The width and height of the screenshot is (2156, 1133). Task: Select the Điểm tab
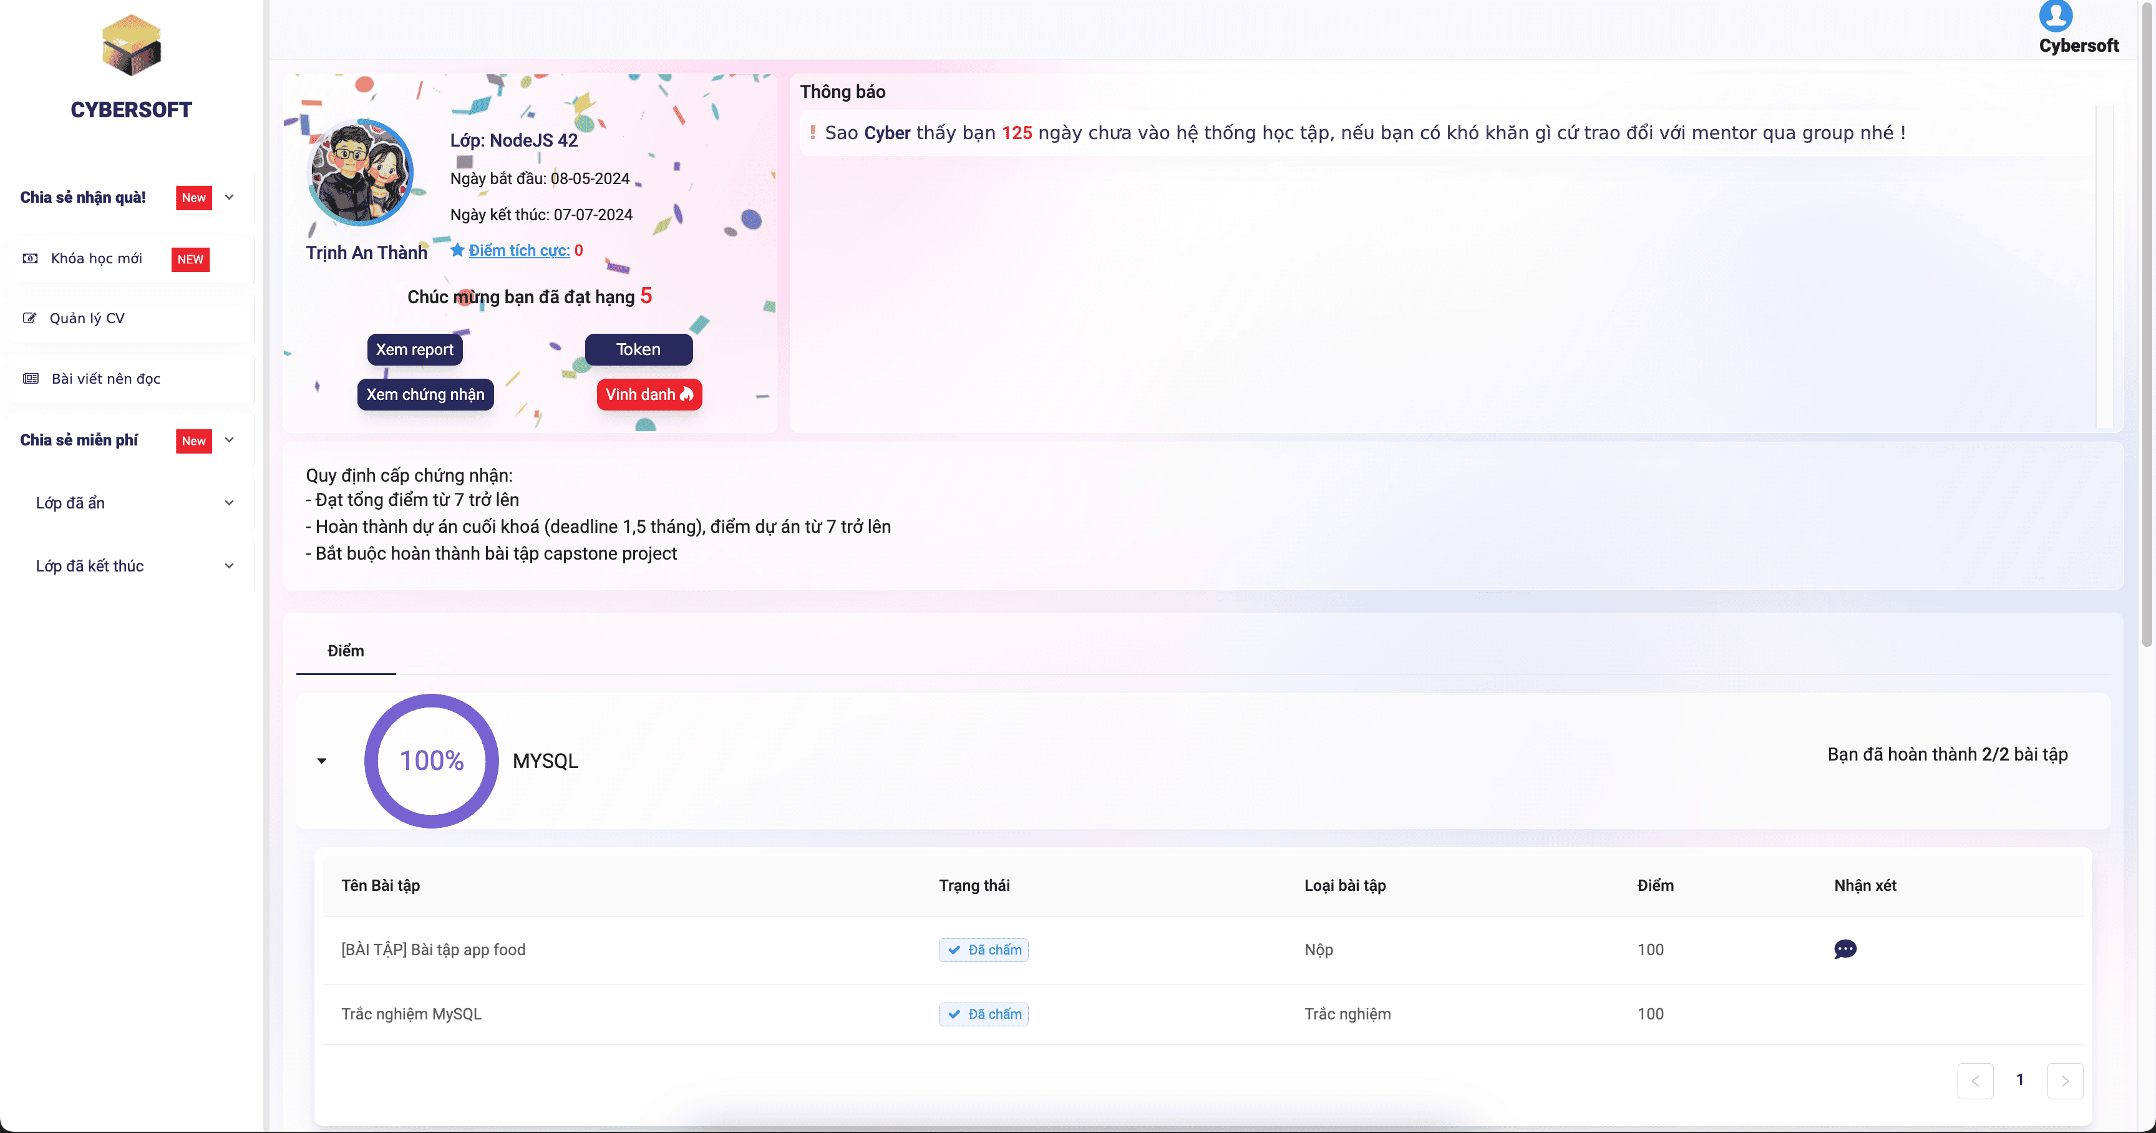click(346, 651)
